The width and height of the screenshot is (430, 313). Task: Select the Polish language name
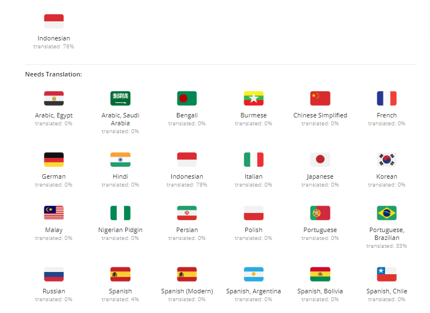click(254, 230)
